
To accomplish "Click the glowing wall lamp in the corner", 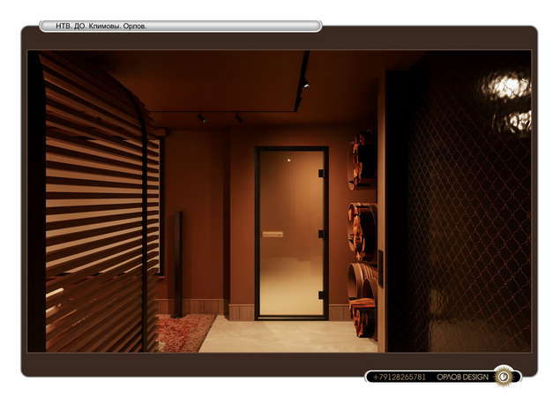I will [509, 88].
